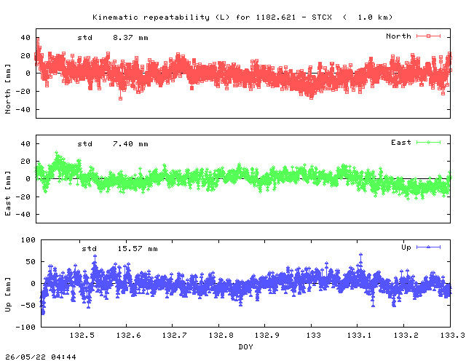Click the 'North [mm]' axis label
466x361 pixels.
[8, 89]
